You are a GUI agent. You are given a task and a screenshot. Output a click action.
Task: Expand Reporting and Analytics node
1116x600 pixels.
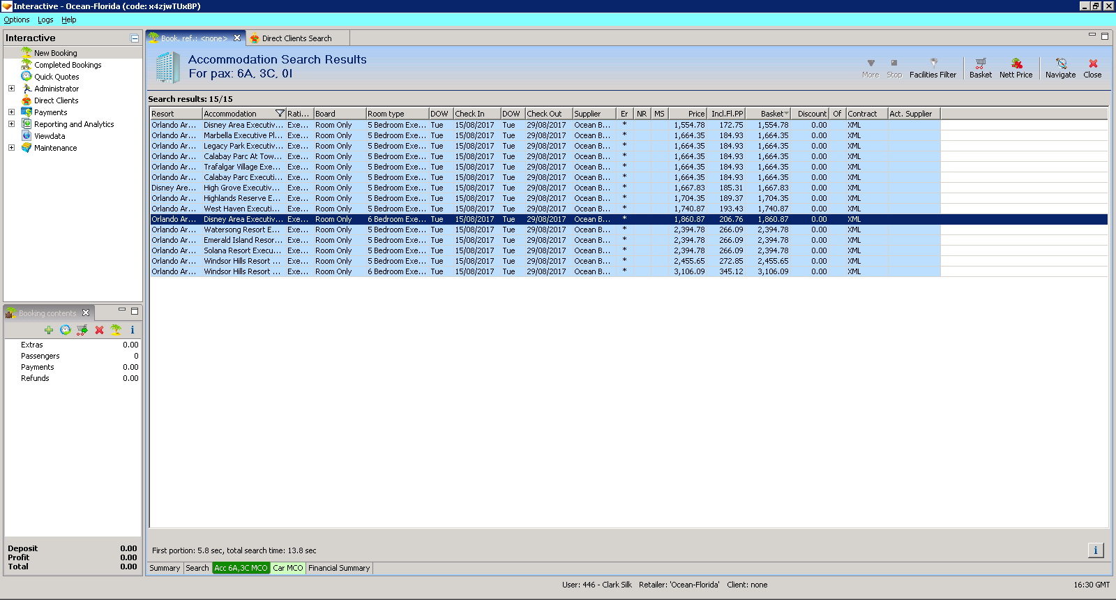click(11, 124)
